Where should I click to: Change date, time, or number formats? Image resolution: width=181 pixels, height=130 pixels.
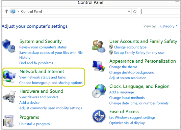(139, 103)
